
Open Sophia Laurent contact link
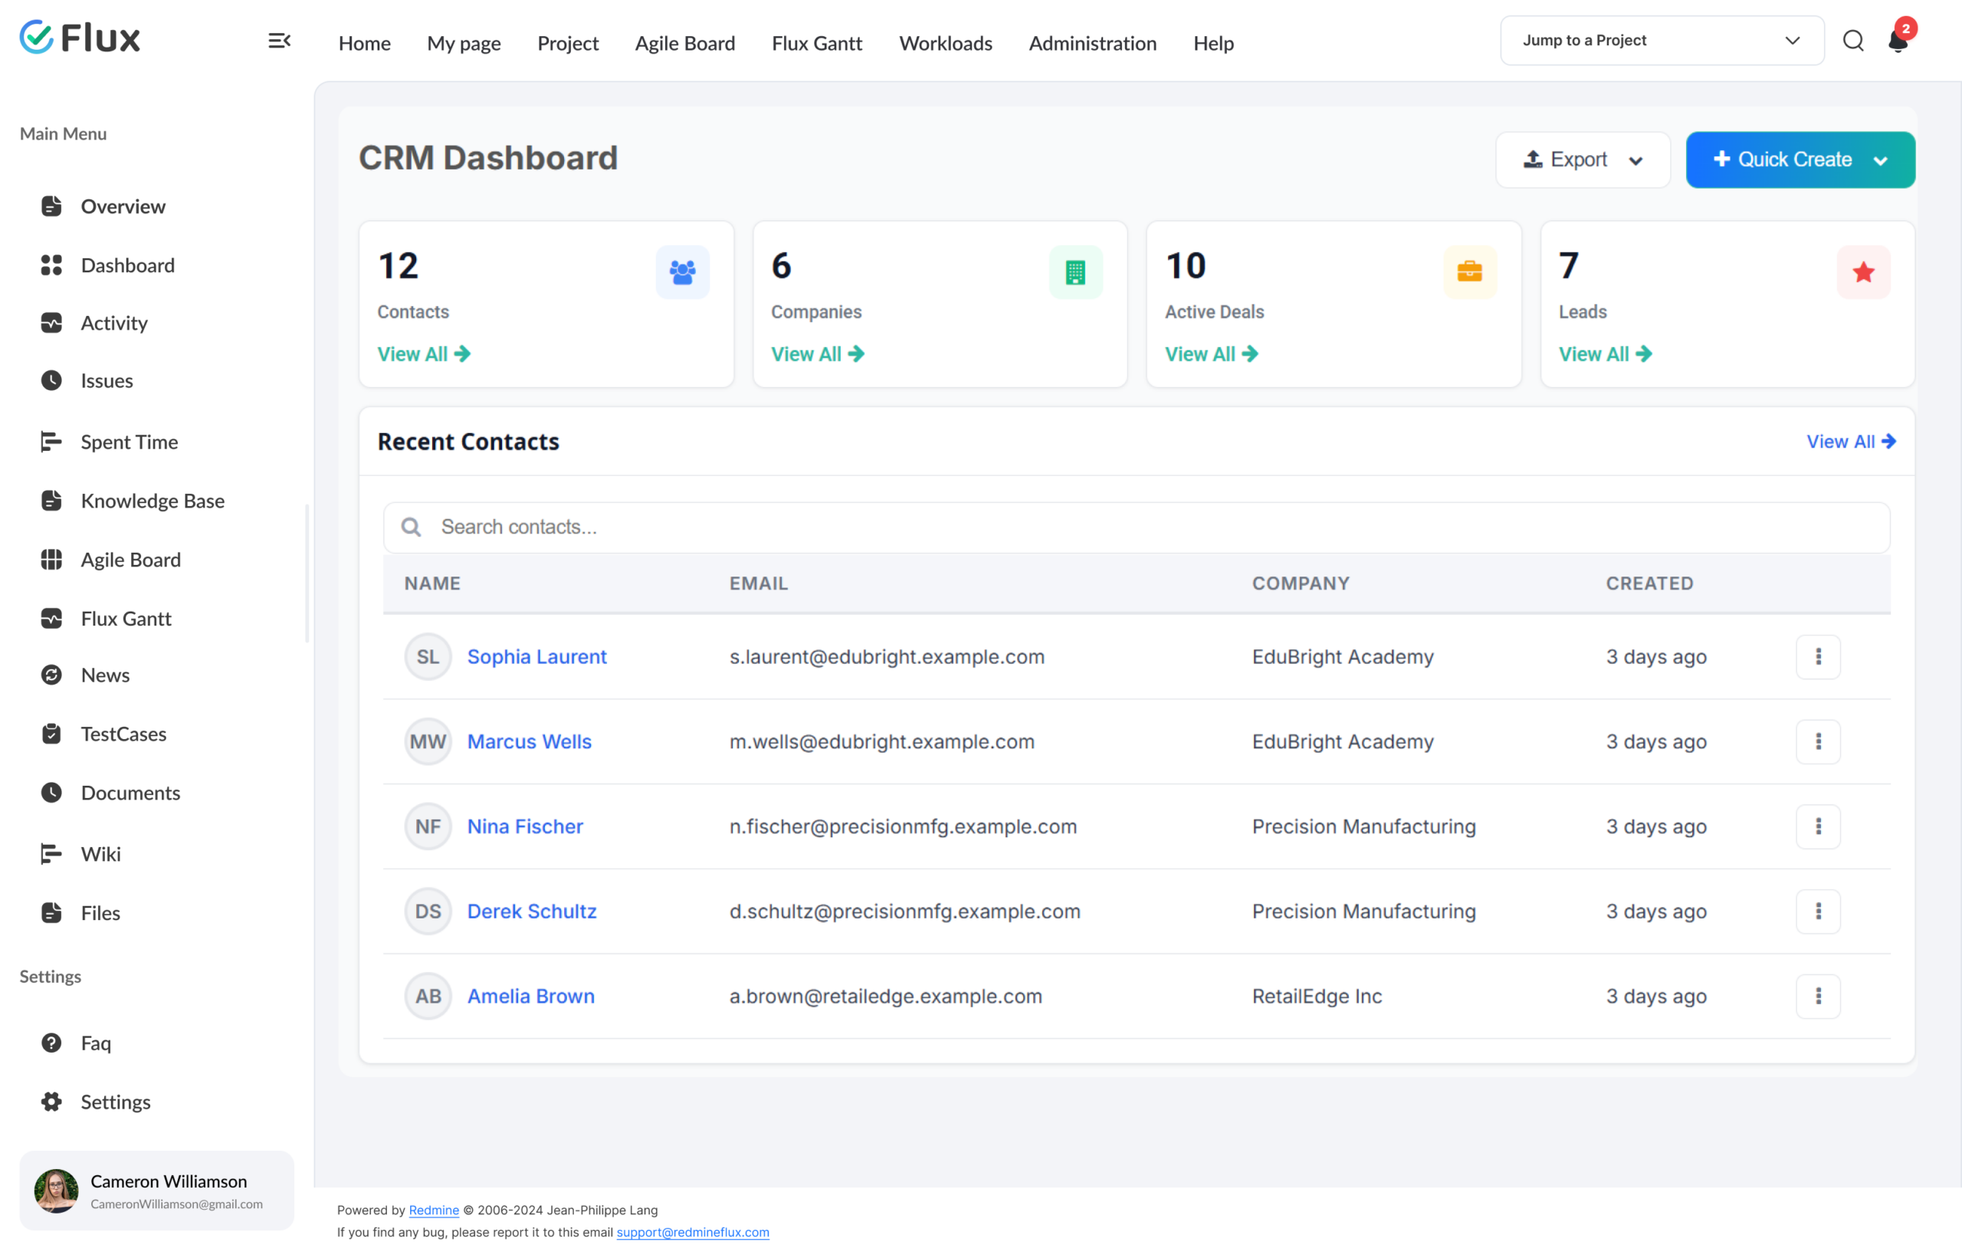537,657
